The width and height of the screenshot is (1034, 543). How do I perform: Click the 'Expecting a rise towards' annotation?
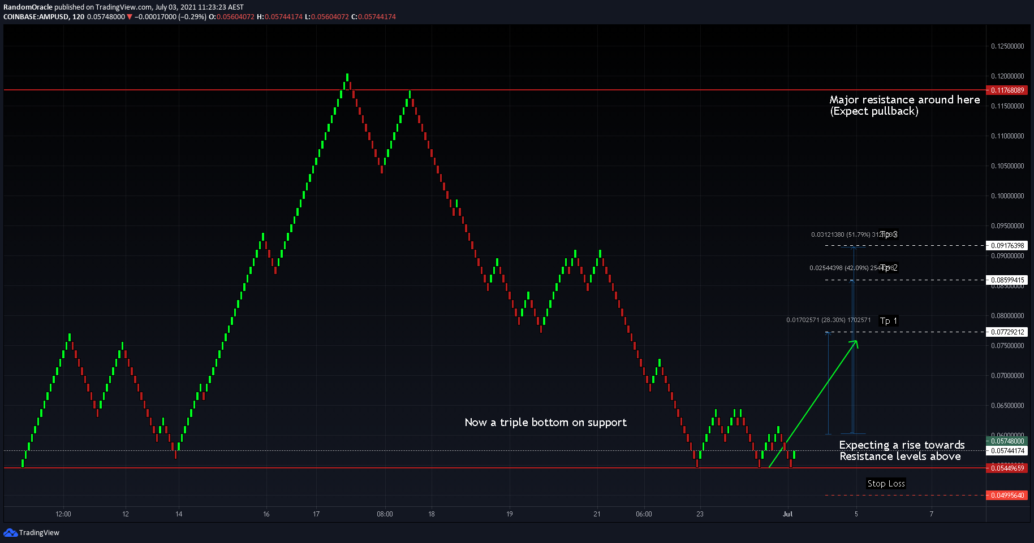(x=902, y=445)
